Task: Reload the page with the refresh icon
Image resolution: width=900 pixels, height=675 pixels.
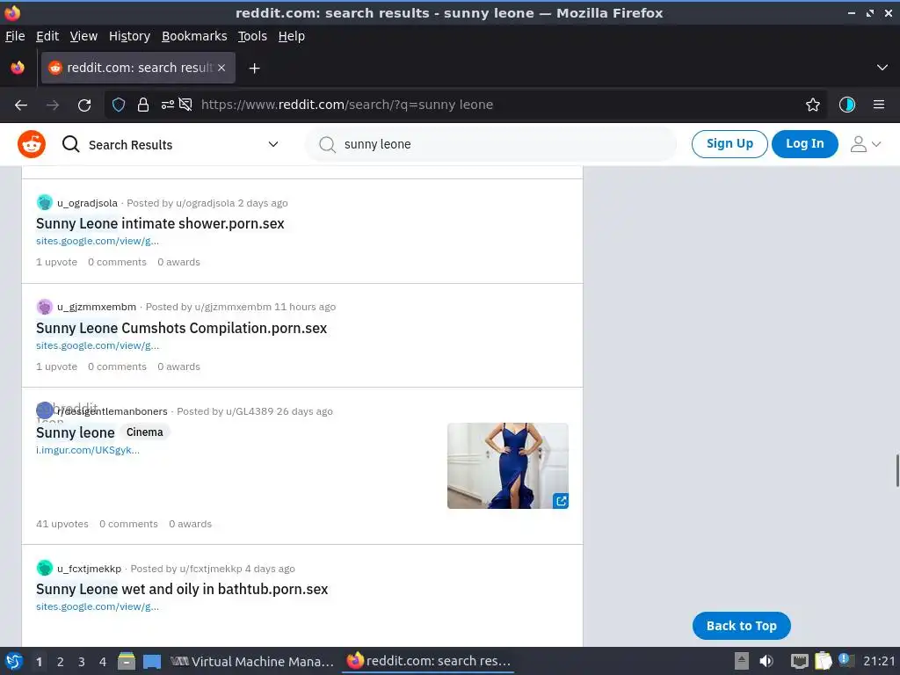Action: coord(84,105)
